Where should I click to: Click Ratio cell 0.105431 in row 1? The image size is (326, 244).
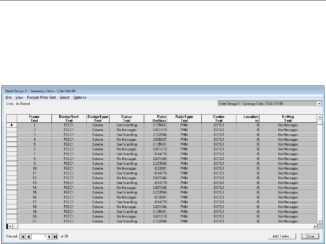[155, 125]
